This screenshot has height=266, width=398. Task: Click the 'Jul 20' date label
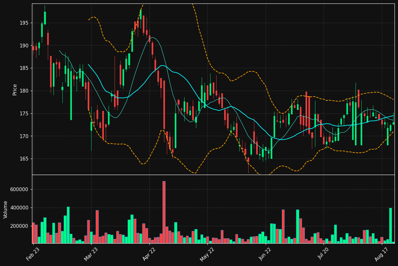[324, 254]
